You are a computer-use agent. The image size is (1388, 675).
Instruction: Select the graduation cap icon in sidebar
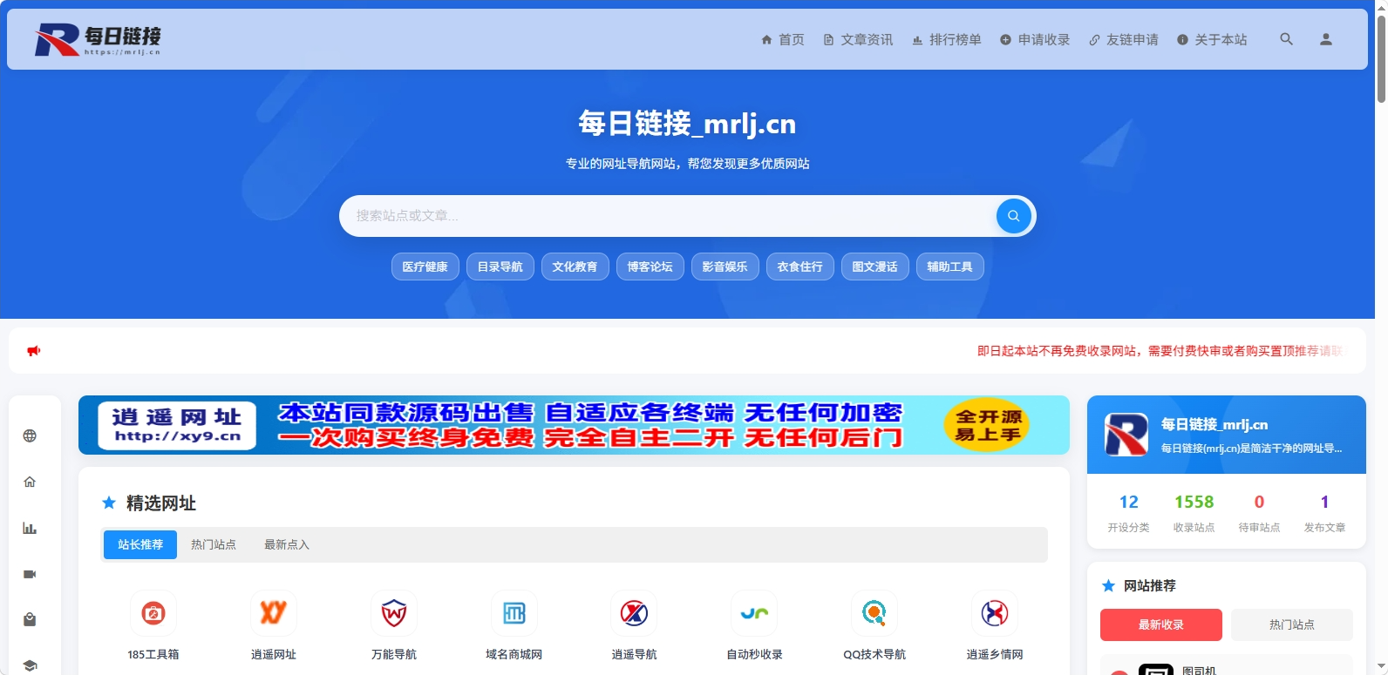pos(30,666)
